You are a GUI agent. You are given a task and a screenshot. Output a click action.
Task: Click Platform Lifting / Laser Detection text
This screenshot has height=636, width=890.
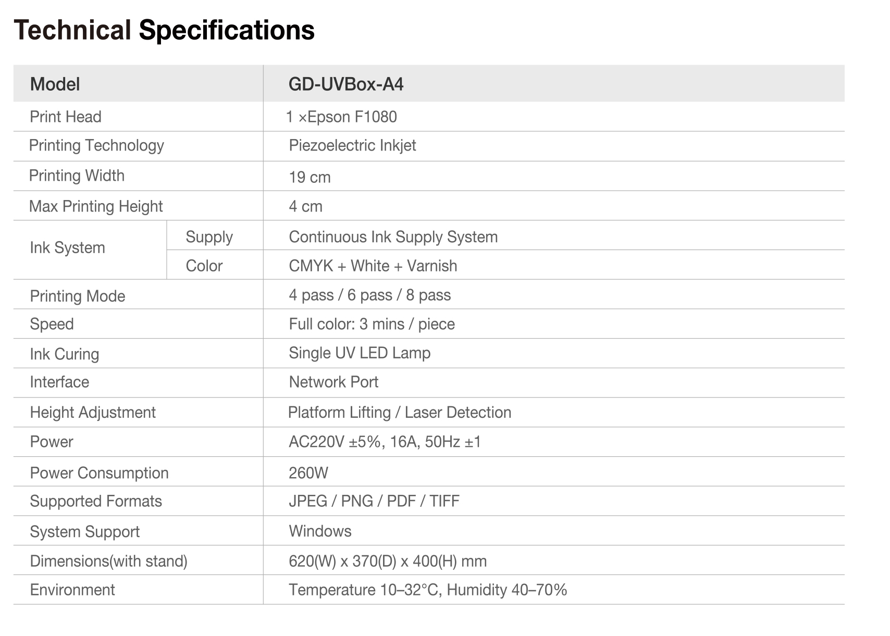399,413
